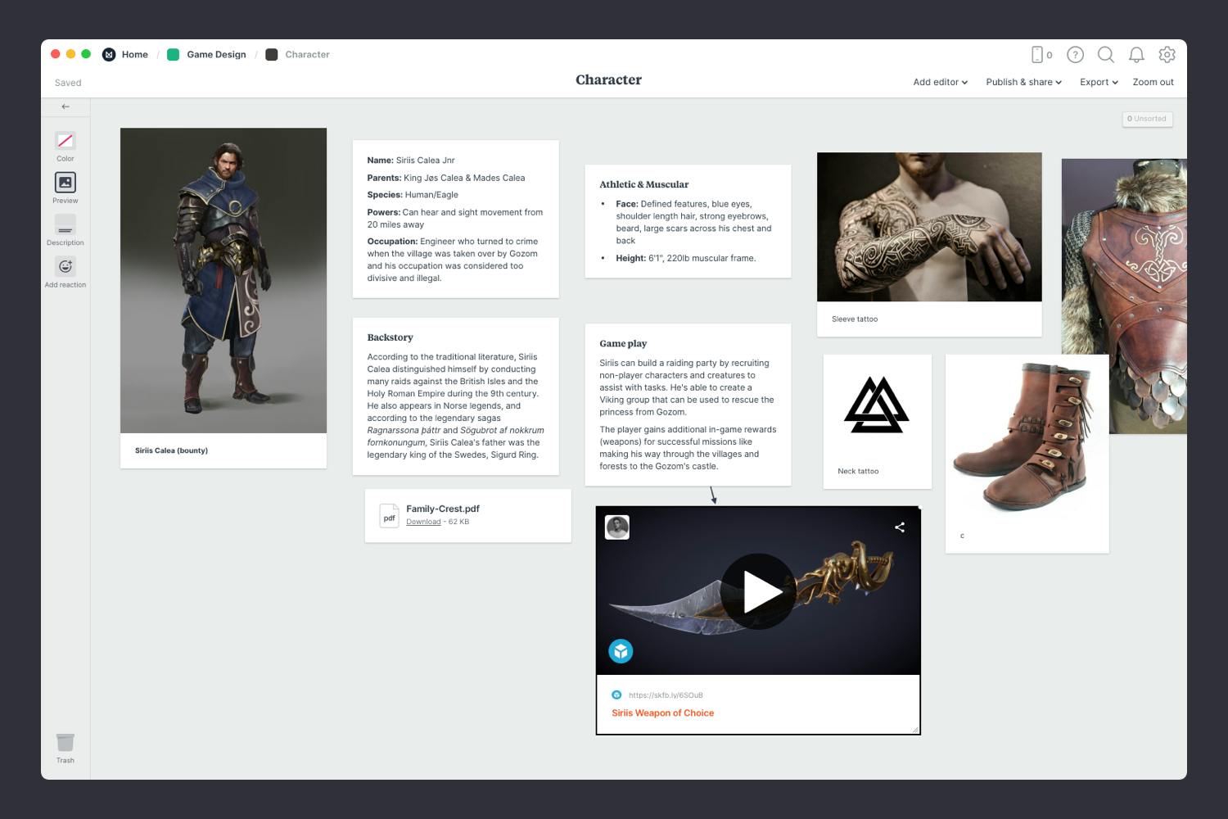The image size is (1228, 819).
Task: Expand the Export options dropdown
Action: [1097, 82]
